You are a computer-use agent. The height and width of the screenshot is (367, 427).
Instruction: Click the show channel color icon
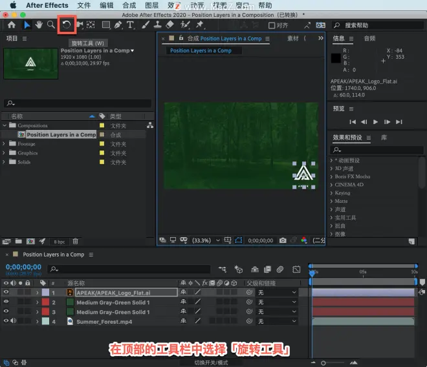(304, 240)
